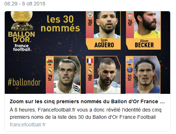
Task: Click the card photo beside the Wales flag
Action: click(x=67, y=75)
